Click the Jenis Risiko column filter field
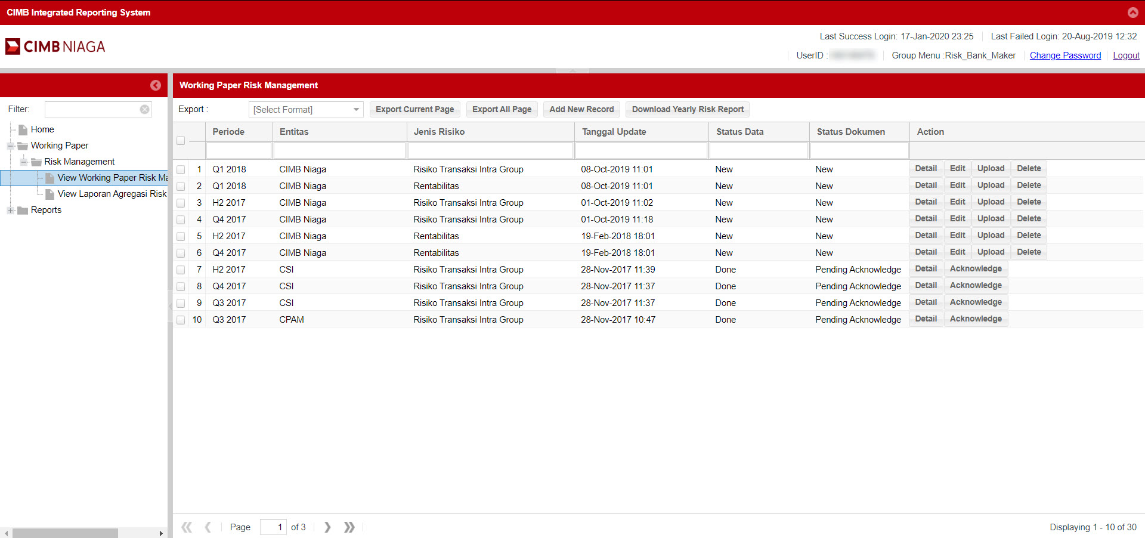1145x538 pixels. pos(490,151)
